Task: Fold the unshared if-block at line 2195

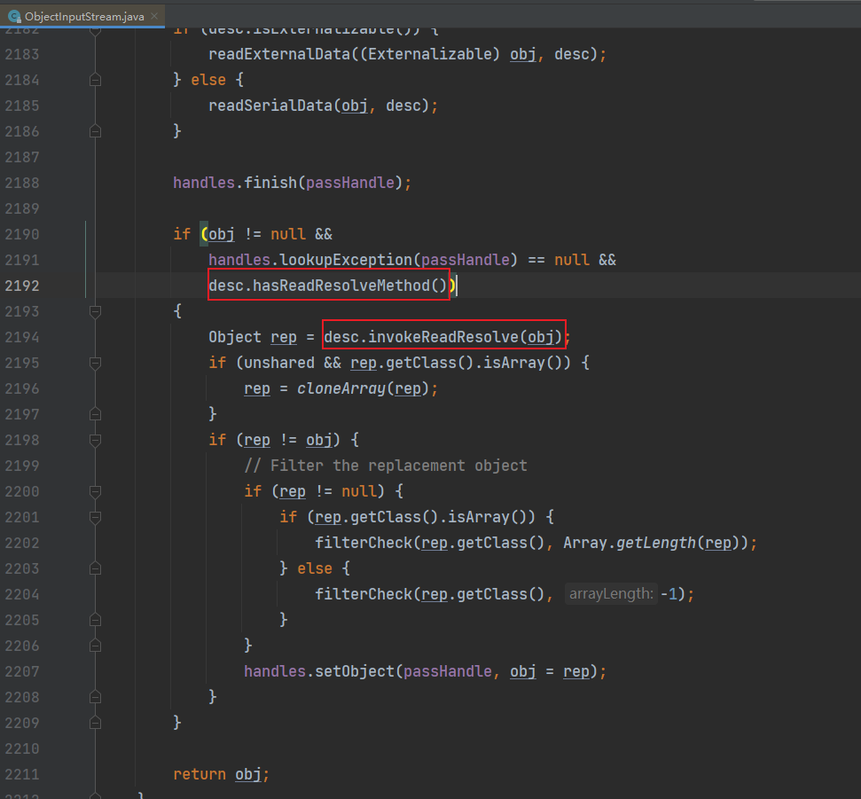Action: click(x=95, y=363)
